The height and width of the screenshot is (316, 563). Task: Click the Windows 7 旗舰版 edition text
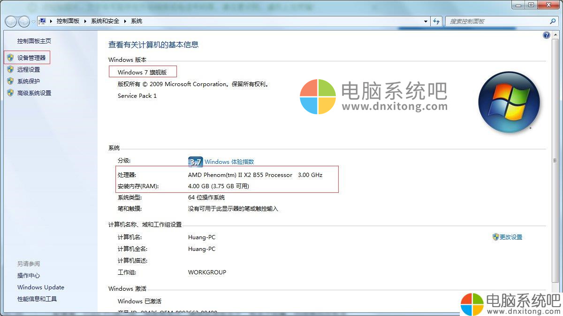[142, 72]
